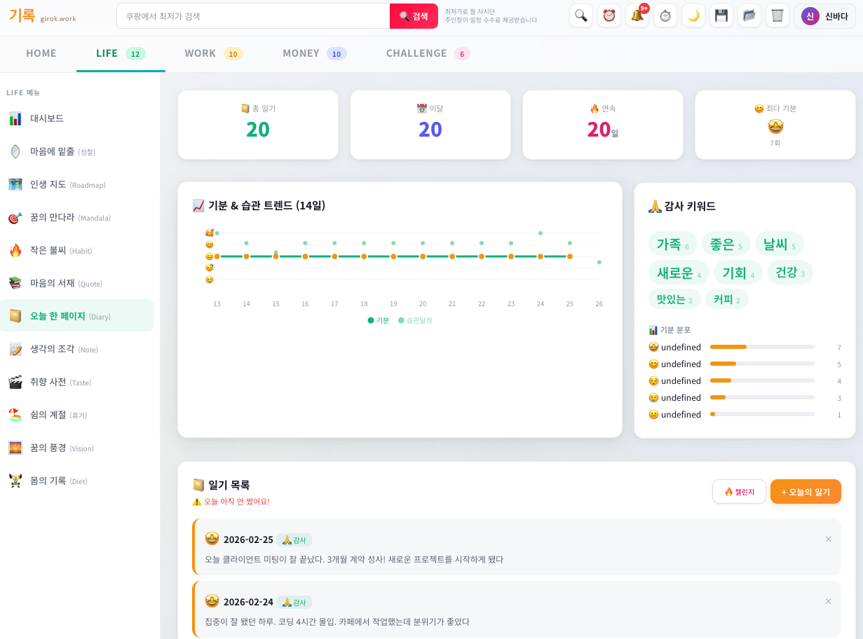
Task: Open the folder icon in the top bar
Action: [x=749, y=15]
